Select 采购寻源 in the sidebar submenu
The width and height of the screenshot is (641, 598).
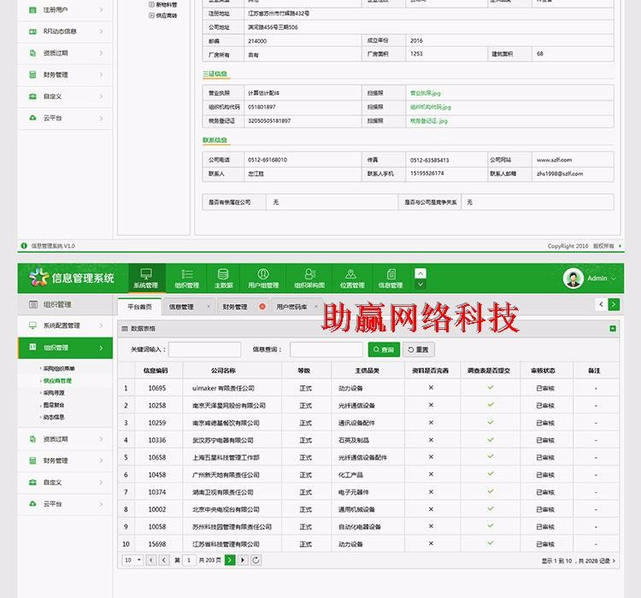pyautogui.click(x=54, y=393)
